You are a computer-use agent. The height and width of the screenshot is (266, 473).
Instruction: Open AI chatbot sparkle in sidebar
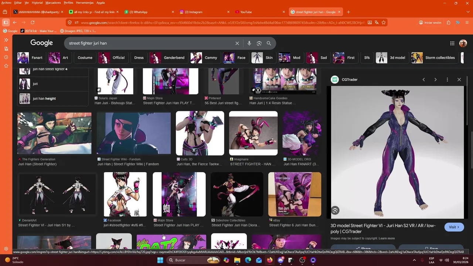6,40
